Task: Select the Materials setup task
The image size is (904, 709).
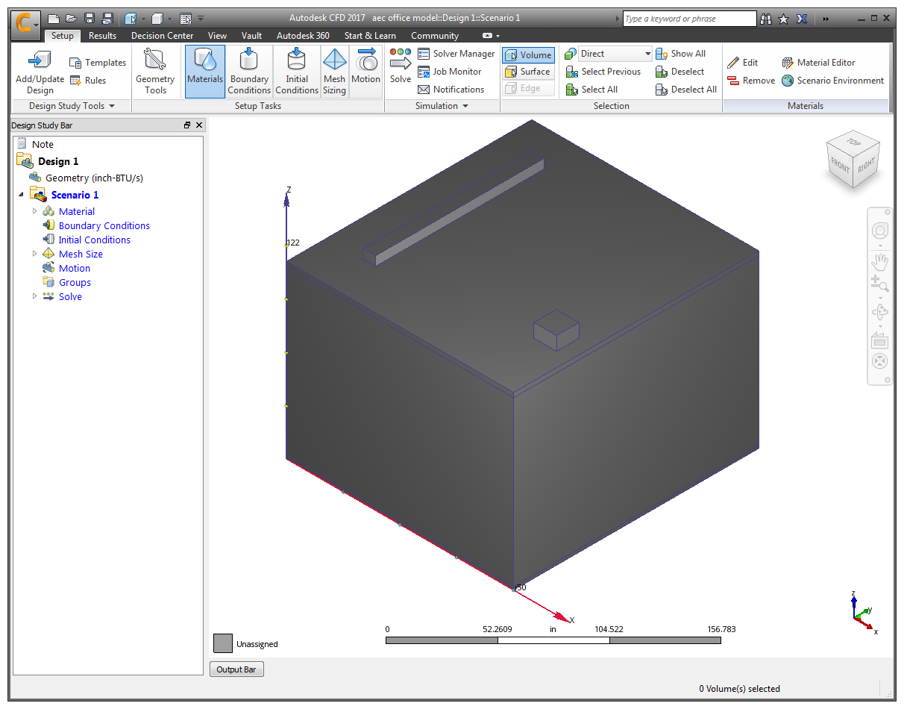Action: pyautogui.click(x=205, y=71)
